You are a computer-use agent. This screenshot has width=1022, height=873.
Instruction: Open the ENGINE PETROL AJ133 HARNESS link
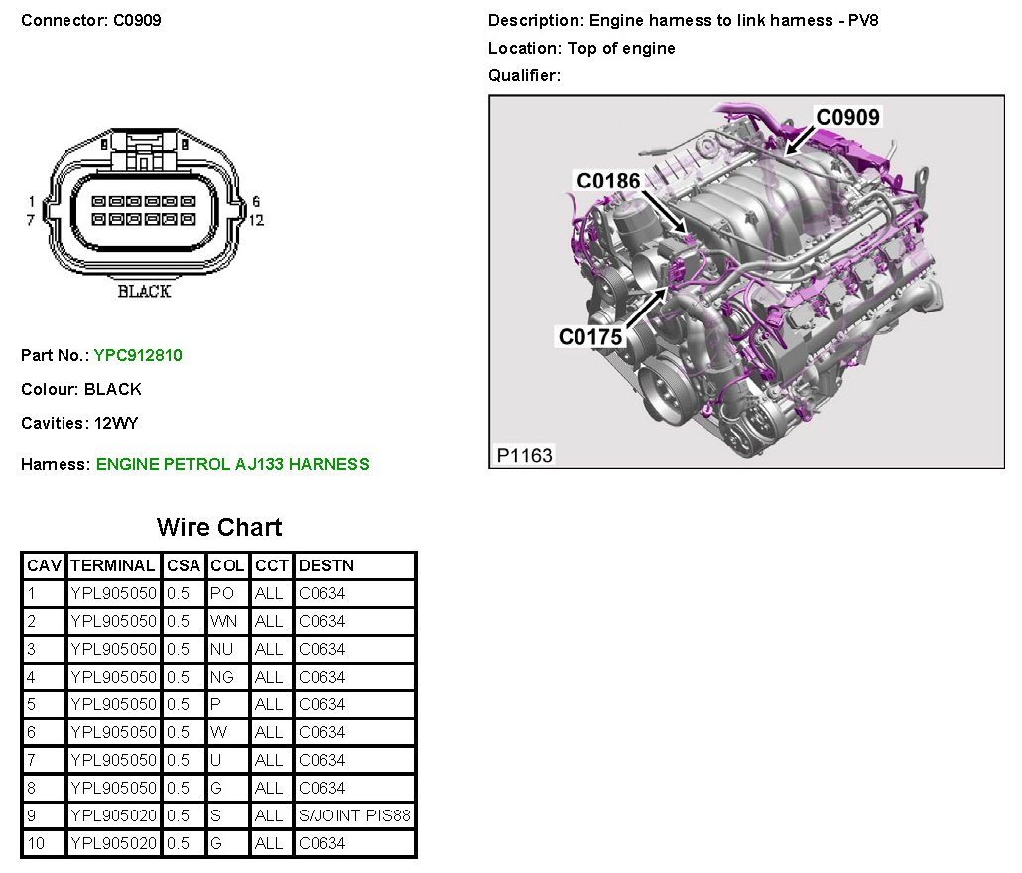click(233, 464)
